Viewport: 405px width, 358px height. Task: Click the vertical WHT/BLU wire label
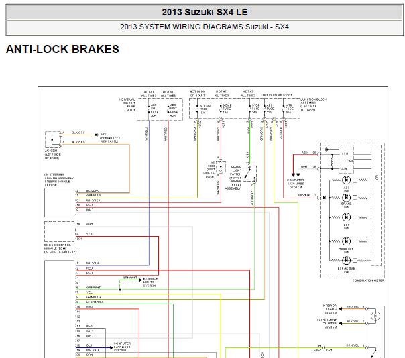coord(146,134)
